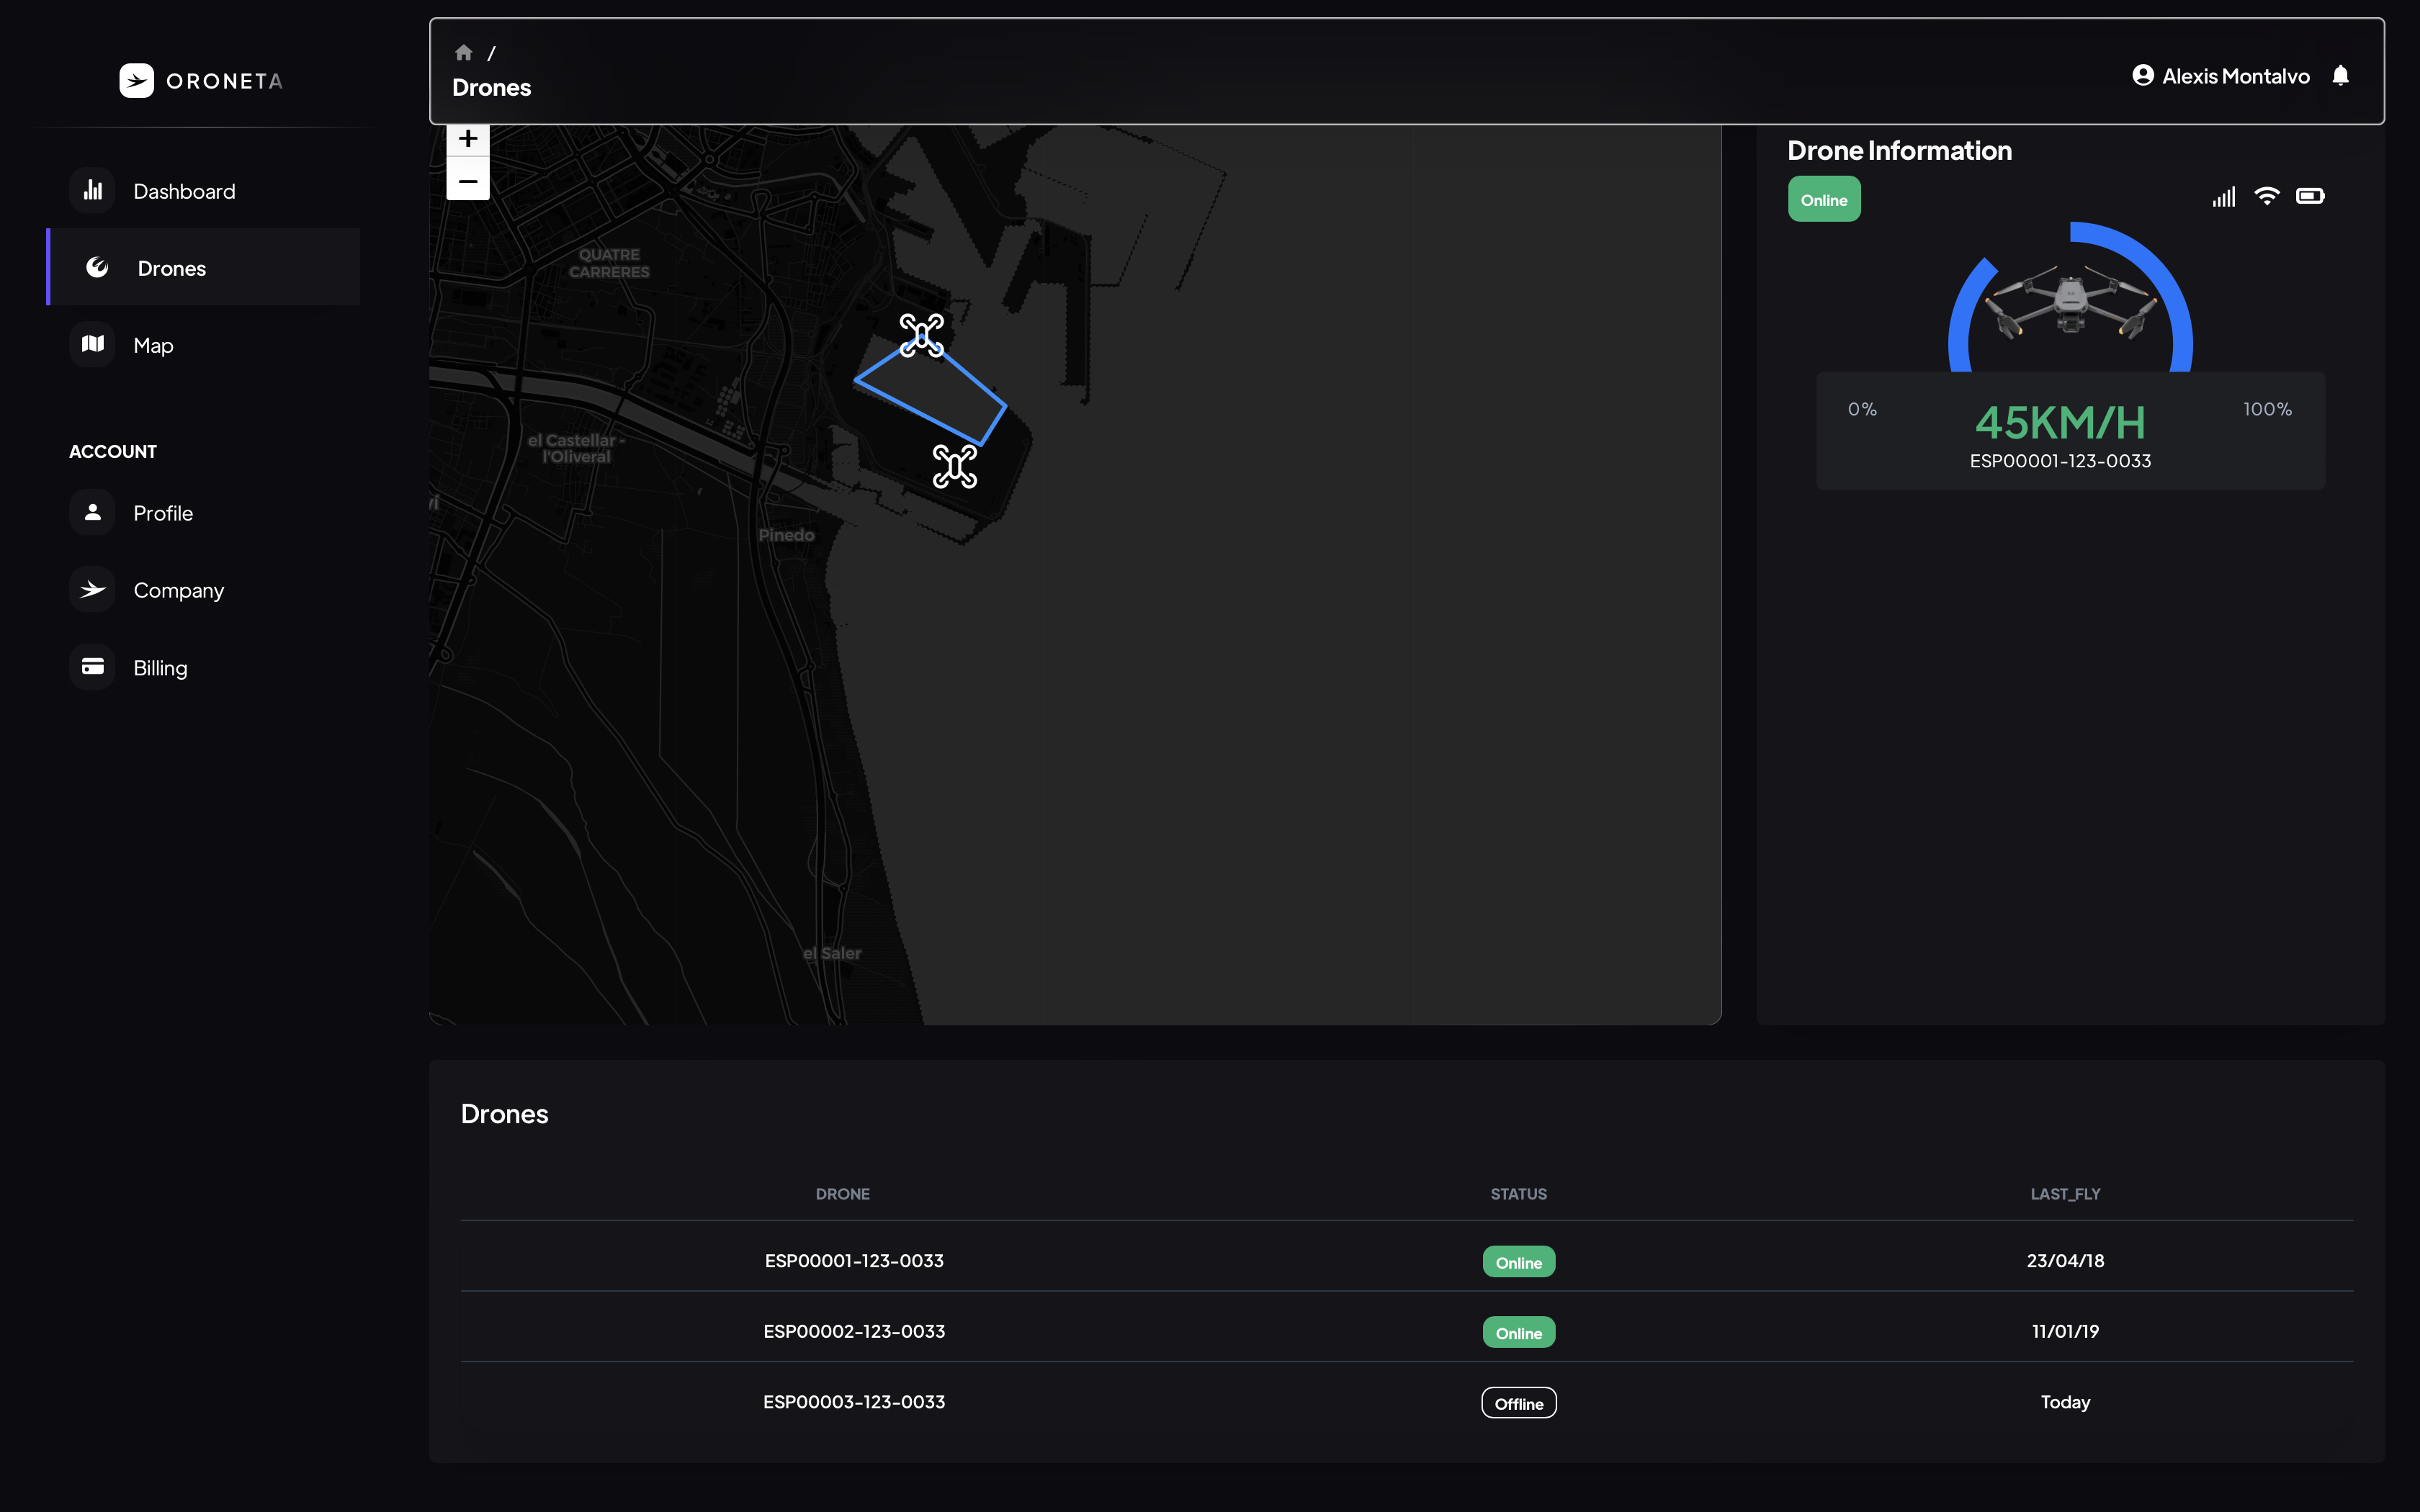Image resolution: width=2420 pixels, height=1512 pixels.
Task: Click Online badge for ESP00002-123-0033
Action: pyautogui.click(x=1518, y=1332)
